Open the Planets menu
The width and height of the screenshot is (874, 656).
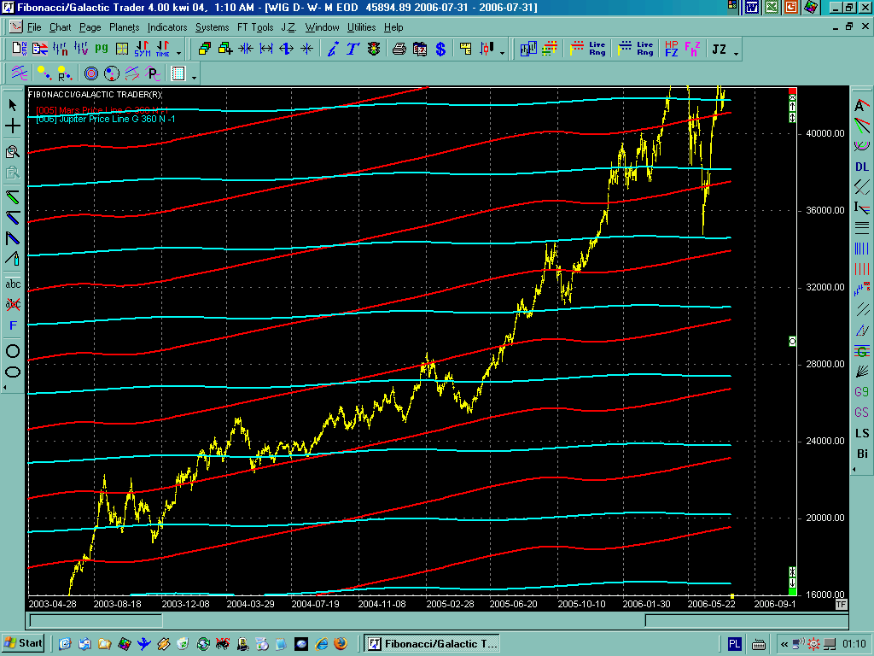click(124, 27)
